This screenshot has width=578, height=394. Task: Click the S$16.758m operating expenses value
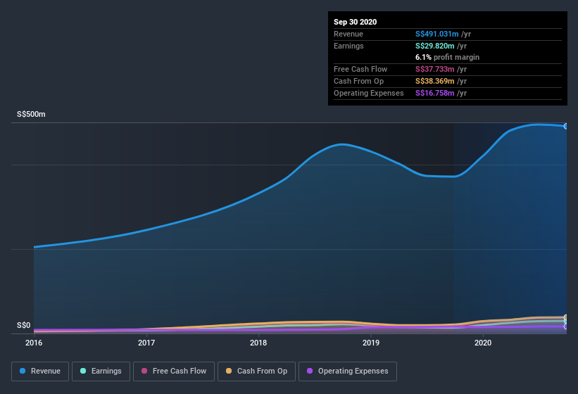pos(434,93)
